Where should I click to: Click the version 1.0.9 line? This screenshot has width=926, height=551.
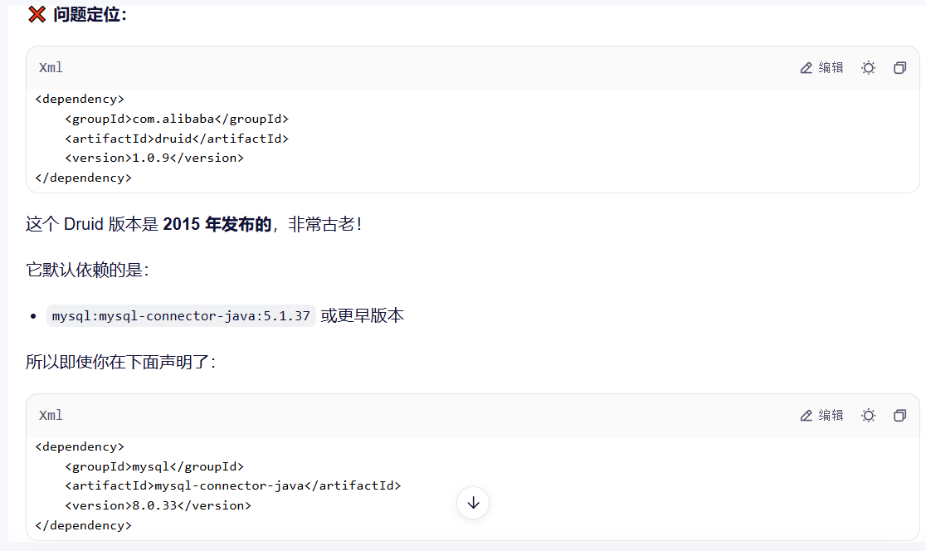[154, 158]
